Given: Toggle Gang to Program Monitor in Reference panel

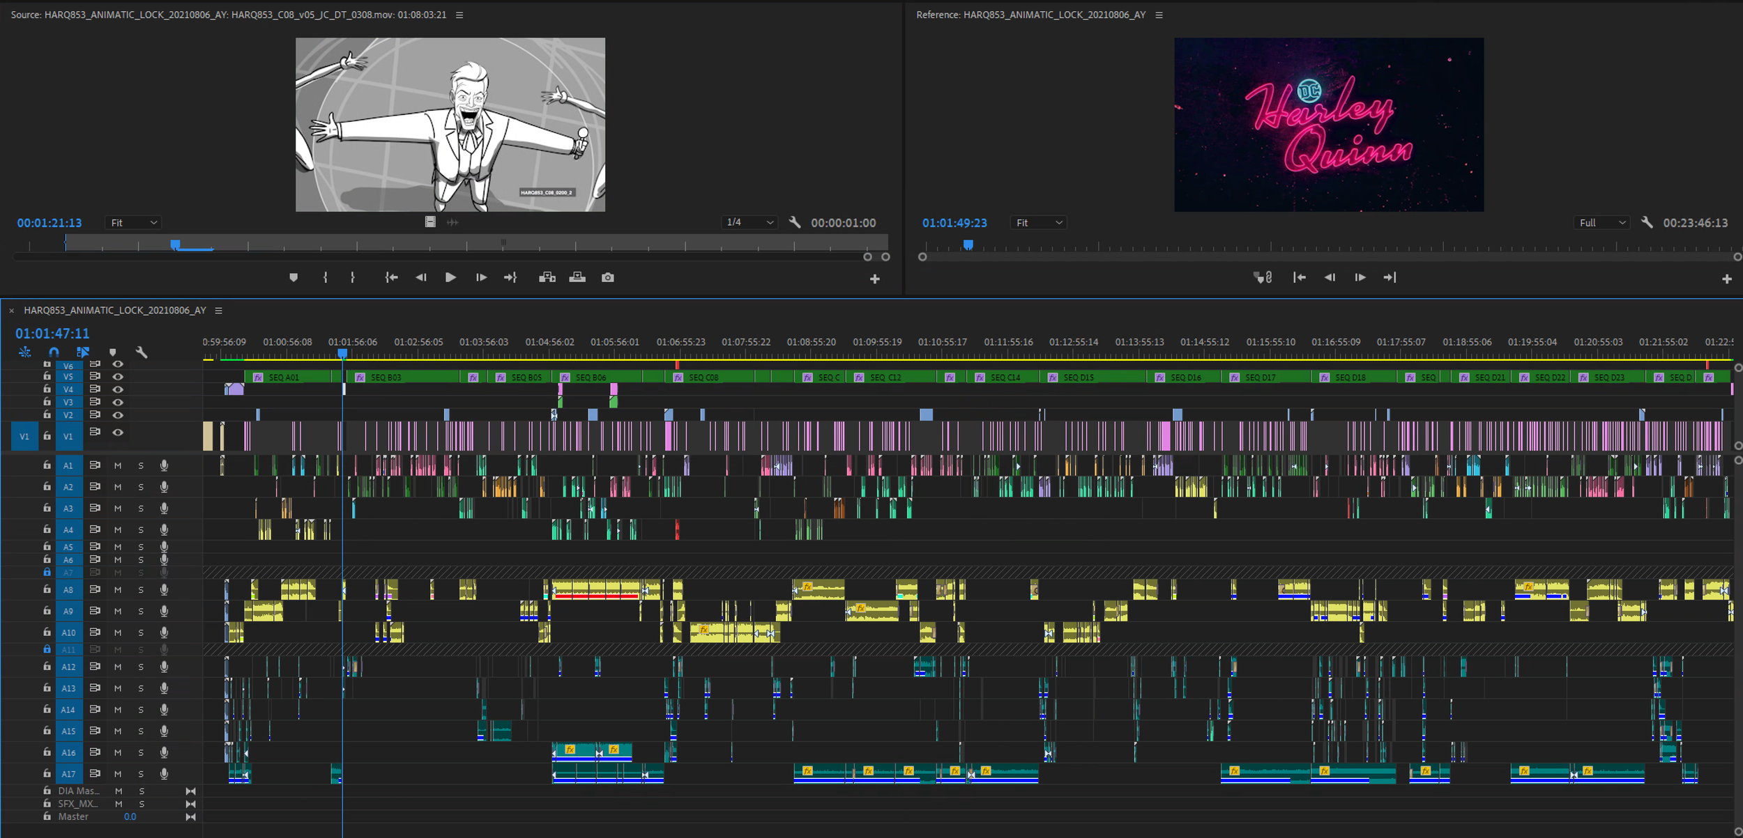Looking at the screenshot, I should point(1263,277).
